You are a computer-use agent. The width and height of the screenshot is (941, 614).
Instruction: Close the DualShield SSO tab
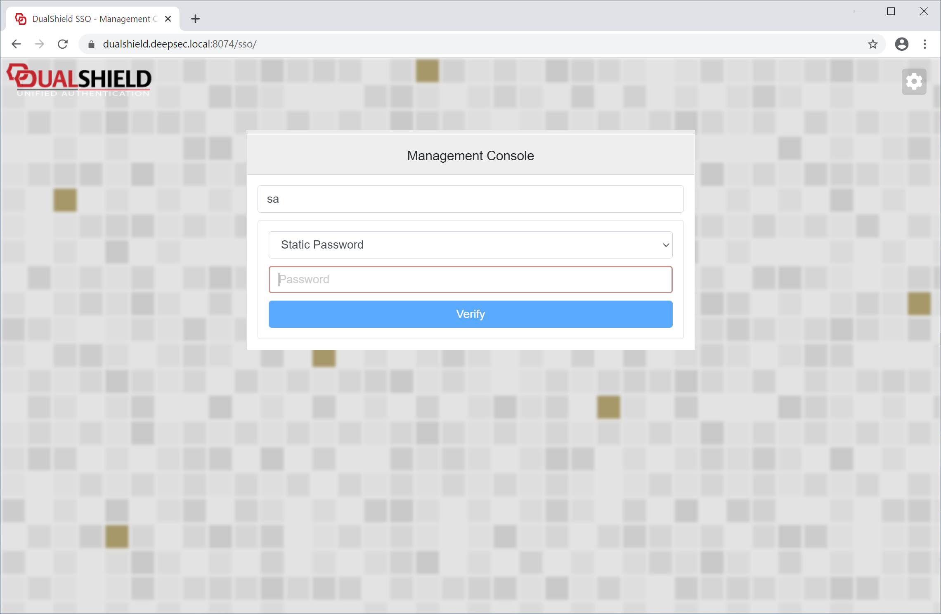tap(168, 19)
